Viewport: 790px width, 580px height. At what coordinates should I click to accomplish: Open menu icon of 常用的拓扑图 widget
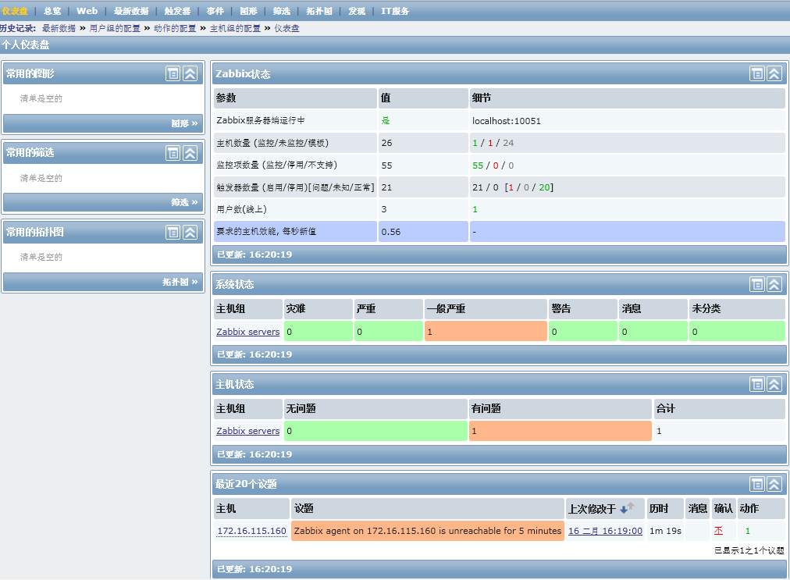(173, 233)
